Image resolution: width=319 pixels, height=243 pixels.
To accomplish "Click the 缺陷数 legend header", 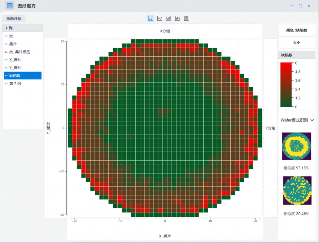I will coord(297,55).
